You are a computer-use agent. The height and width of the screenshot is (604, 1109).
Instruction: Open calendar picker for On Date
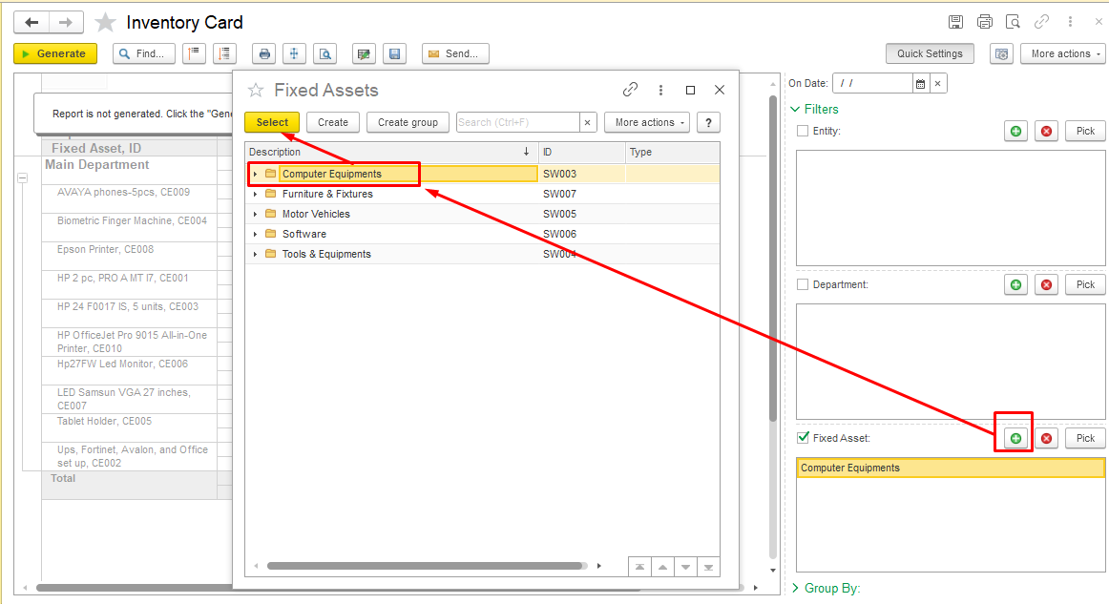[x=920, y=84]
